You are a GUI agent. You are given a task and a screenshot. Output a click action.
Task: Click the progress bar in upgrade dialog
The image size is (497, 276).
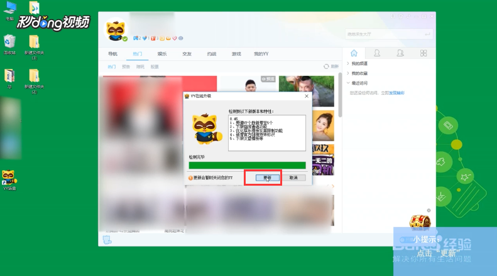(x=247, y=165)
